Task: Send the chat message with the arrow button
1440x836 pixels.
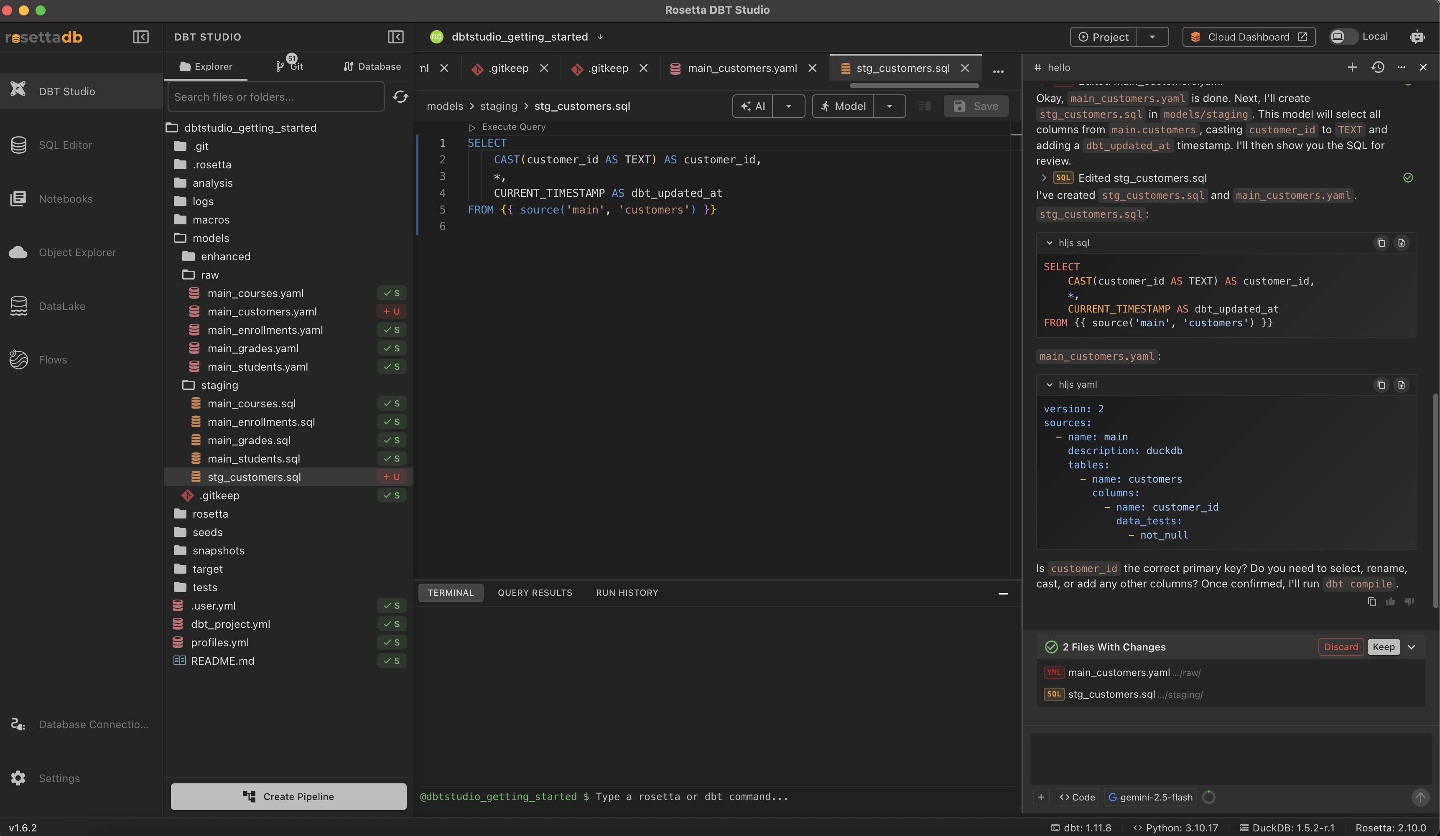Action: click(1420, 797)
